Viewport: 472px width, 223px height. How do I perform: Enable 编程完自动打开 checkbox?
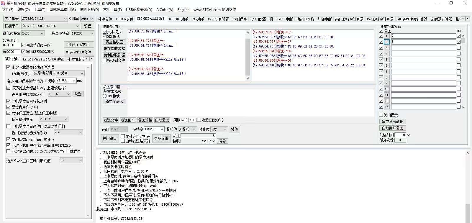pos(123,136)
